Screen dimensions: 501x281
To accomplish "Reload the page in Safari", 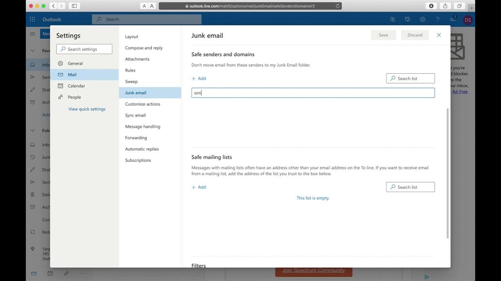I will [x=338, y=6].
